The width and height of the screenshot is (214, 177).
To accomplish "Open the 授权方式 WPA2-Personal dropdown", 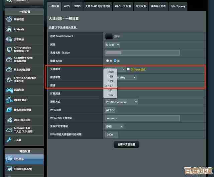I will 121,102.
